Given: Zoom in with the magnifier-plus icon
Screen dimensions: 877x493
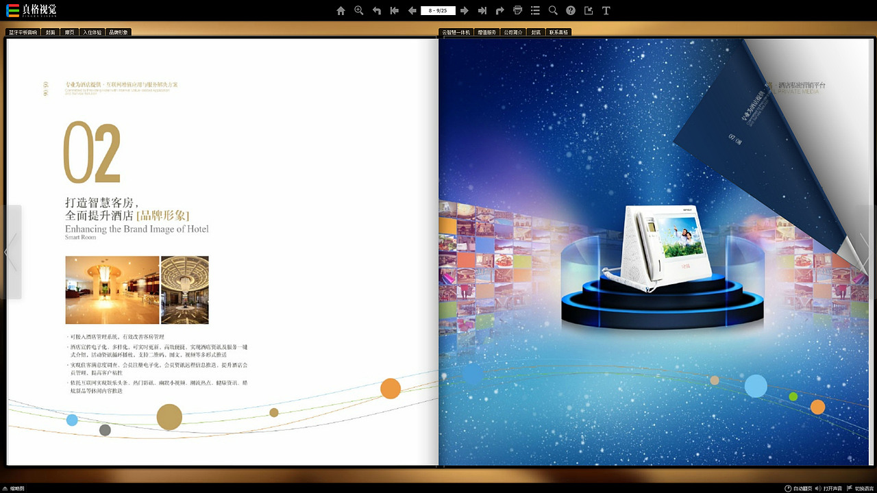Looking at the screenshot, I should [x=358, y=10].
